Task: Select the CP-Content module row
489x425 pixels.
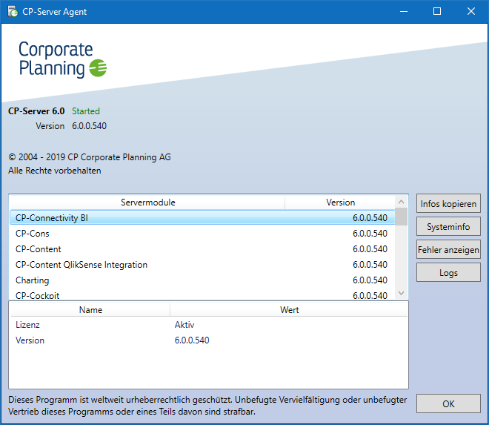Action: click(202, 249)
